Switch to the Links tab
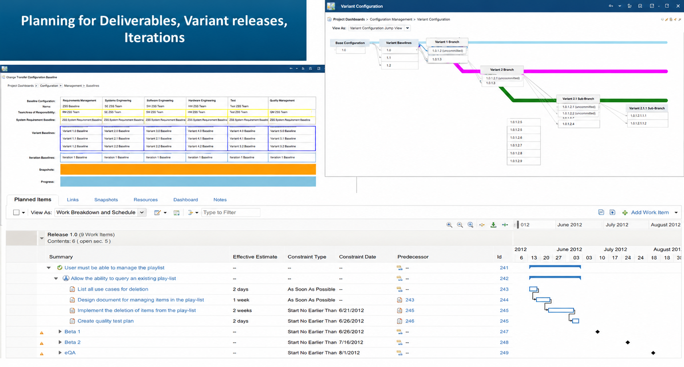The image size is (684, 367). coord(73,200)
